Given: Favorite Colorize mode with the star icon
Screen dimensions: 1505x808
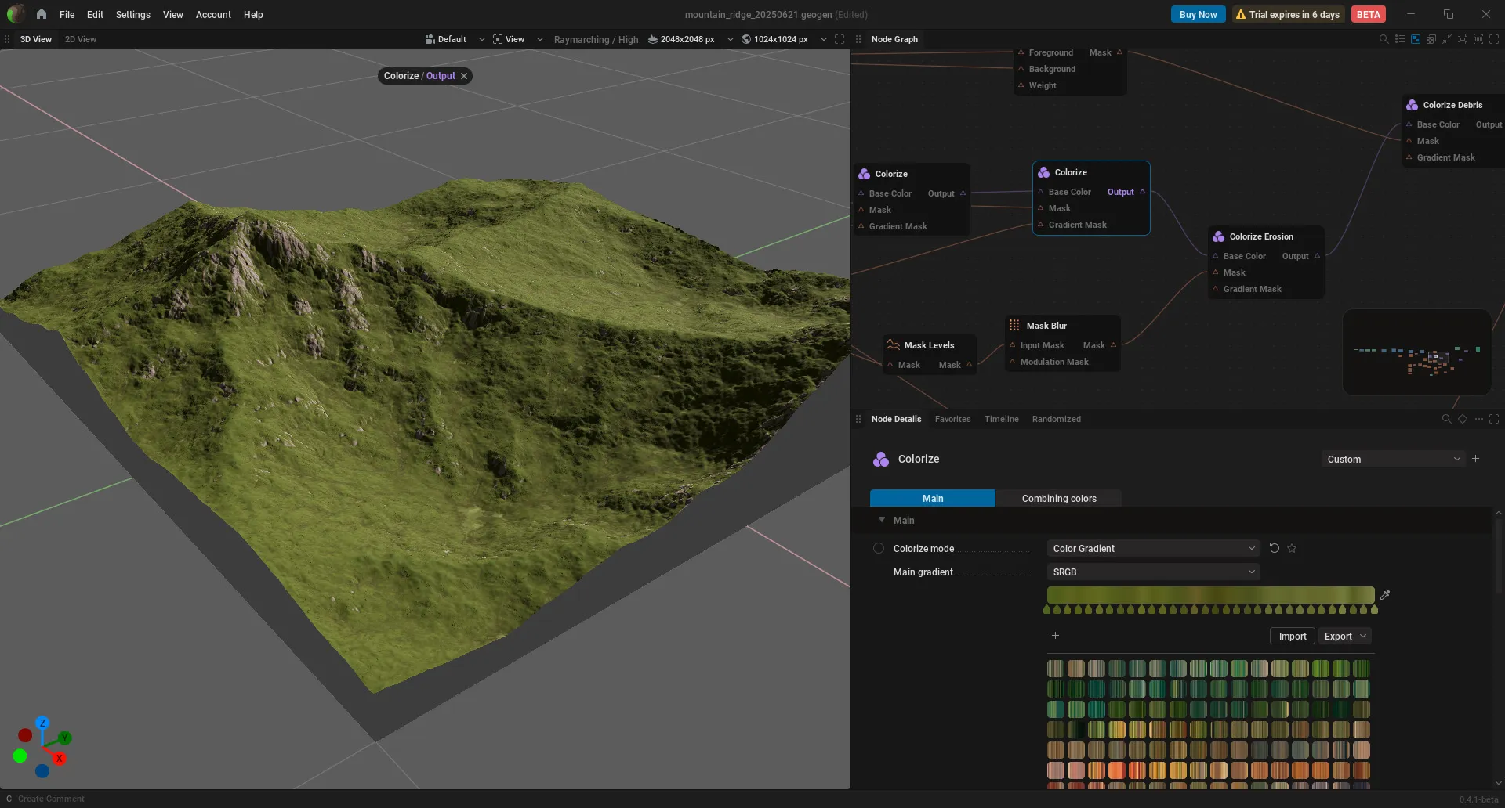Looking at the screenshot, I should click(x=1292, y=548).
